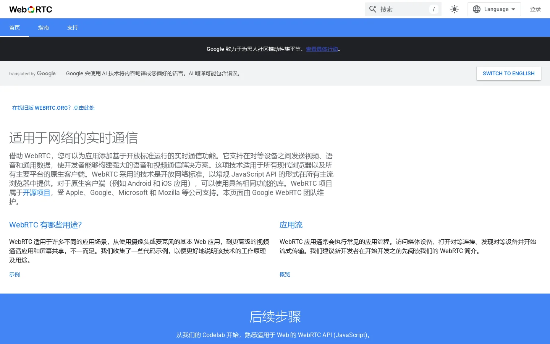
Task: Click the 适用于网络的实时通信 heading
Action: (x=73, y=138)
